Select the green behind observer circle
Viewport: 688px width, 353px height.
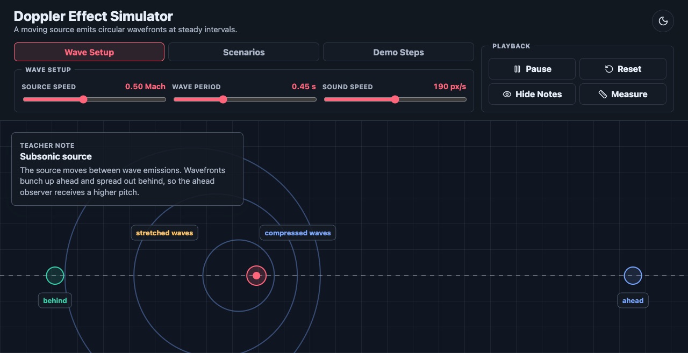pyautogui.click(x=55, y=276)
